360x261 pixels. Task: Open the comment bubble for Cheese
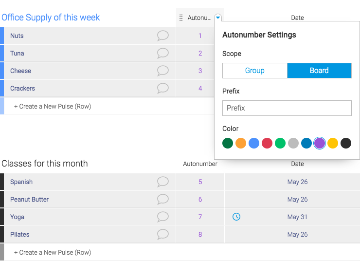tap(163, 71)
